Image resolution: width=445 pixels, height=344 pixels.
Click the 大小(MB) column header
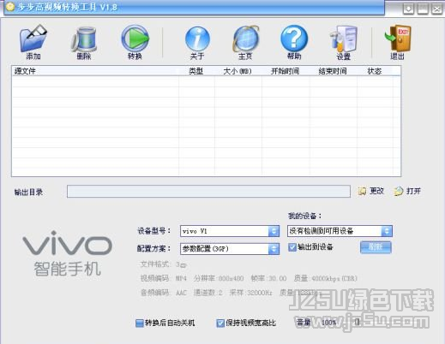tap(238, 71)
